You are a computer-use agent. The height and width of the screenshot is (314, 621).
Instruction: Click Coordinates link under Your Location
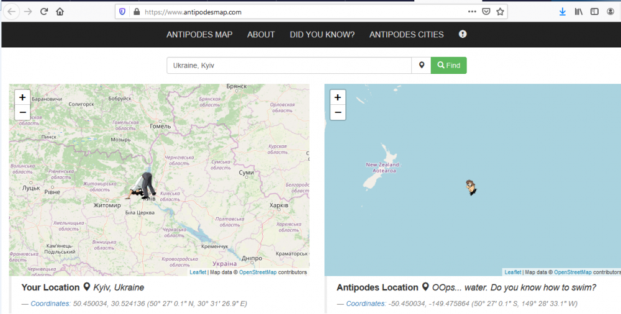coord(51,303)
